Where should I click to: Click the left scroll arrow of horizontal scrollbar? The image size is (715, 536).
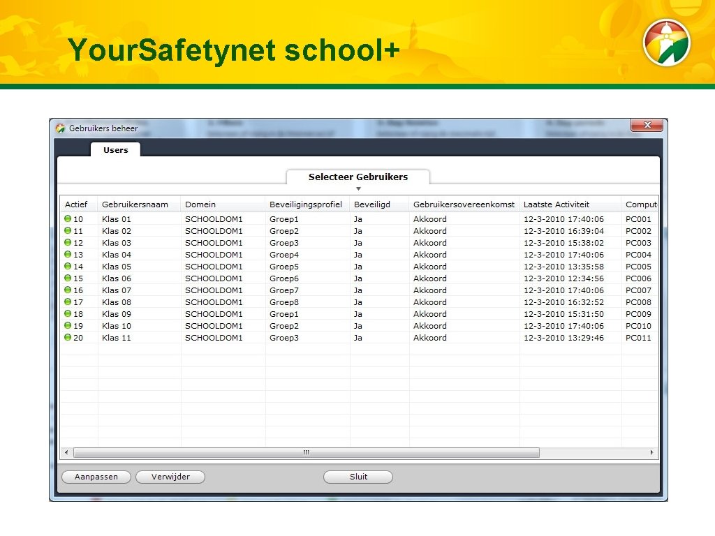(x=66, y=452)
